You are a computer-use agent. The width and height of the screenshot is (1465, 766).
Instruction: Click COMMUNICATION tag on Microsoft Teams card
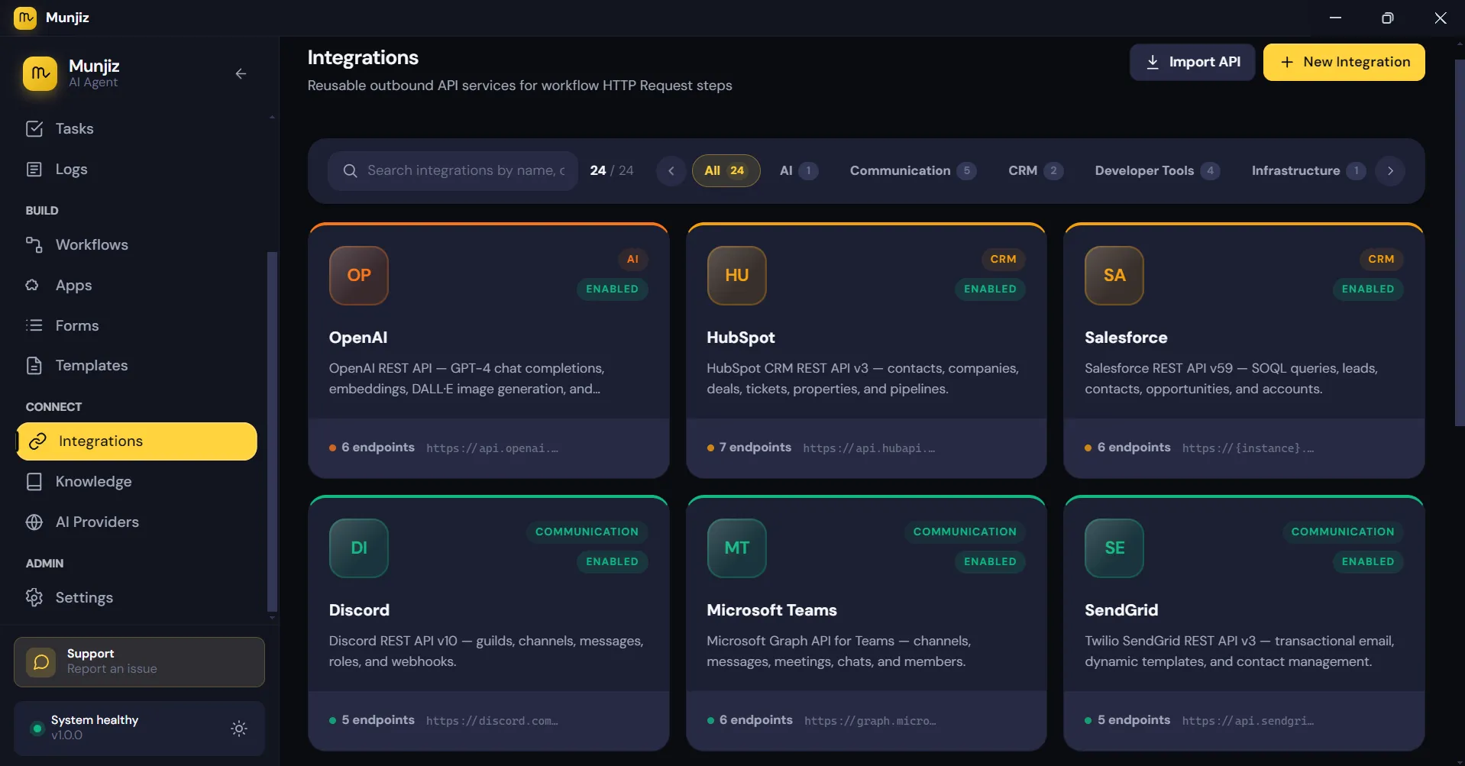tap(965, 532)
